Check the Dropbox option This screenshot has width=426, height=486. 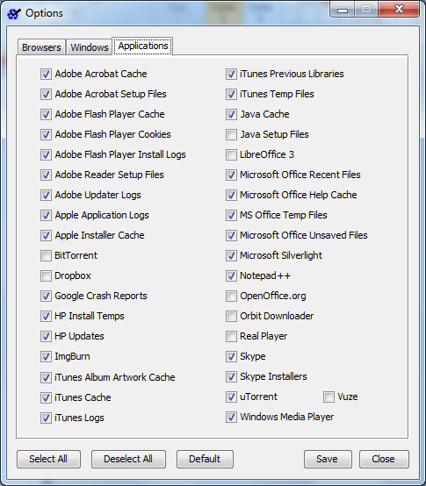click(46, 276)
